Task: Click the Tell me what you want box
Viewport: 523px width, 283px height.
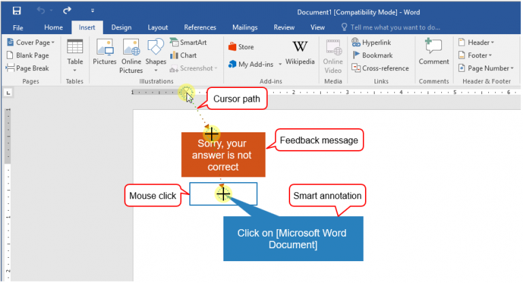Action: pyautogui.click(x=391, y=27)
